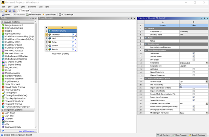
Task: Click the Save project disk icon
Action: pos(10,11)
